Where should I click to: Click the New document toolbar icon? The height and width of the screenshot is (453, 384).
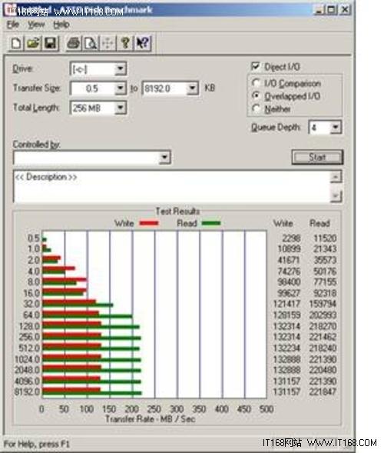click(16, 43)
